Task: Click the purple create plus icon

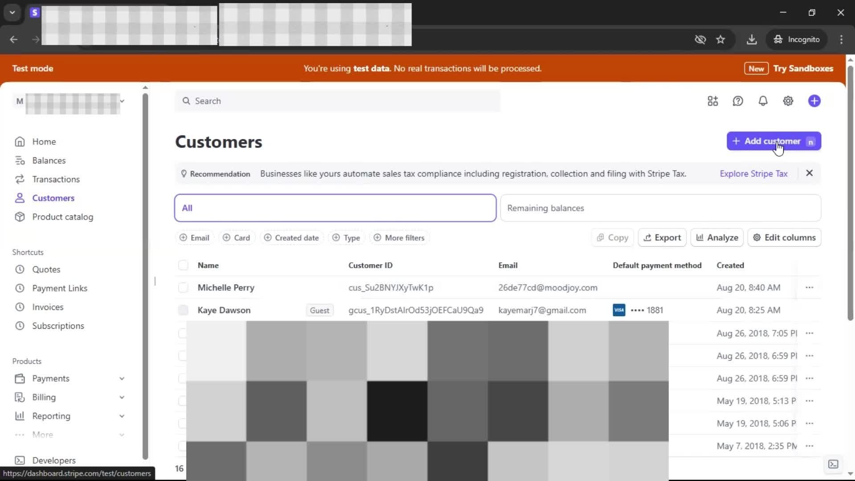Action: point(814,101)
